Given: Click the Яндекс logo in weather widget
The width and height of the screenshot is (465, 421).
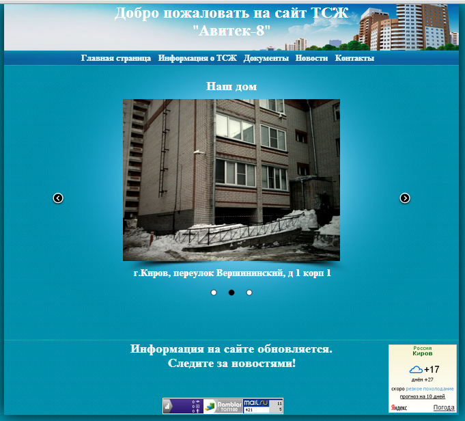Looking at the screenshot, I should [399, 407].
